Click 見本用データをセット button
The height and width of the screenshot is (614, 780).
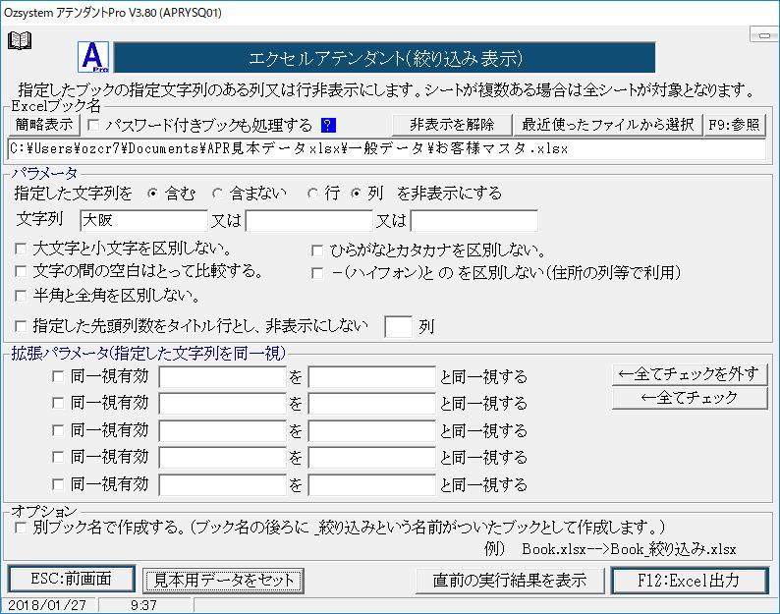pyautogui.click(x=223, y=581)
